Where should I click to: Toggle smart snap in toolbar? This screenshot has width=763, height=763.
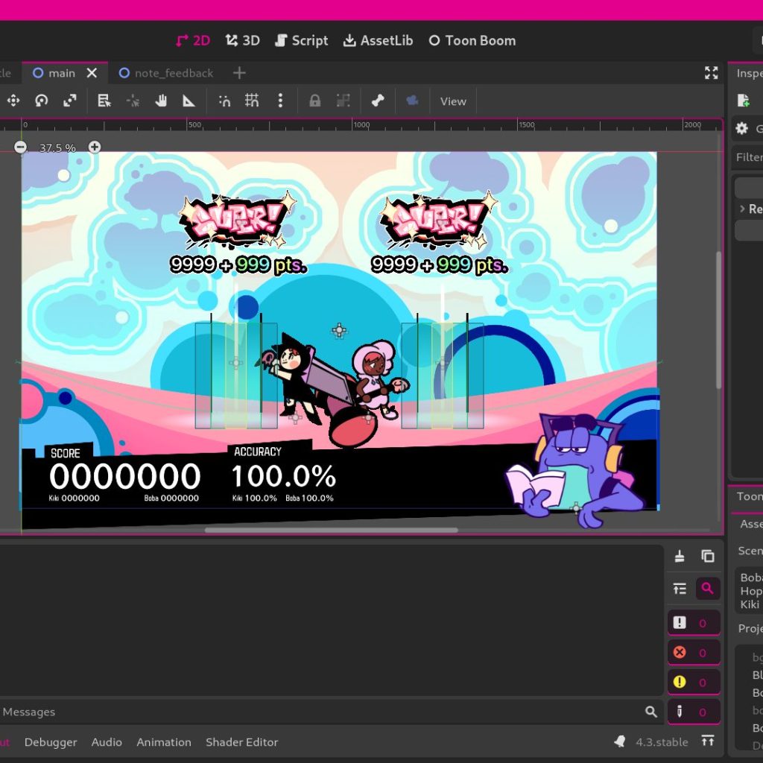(224, 101)
